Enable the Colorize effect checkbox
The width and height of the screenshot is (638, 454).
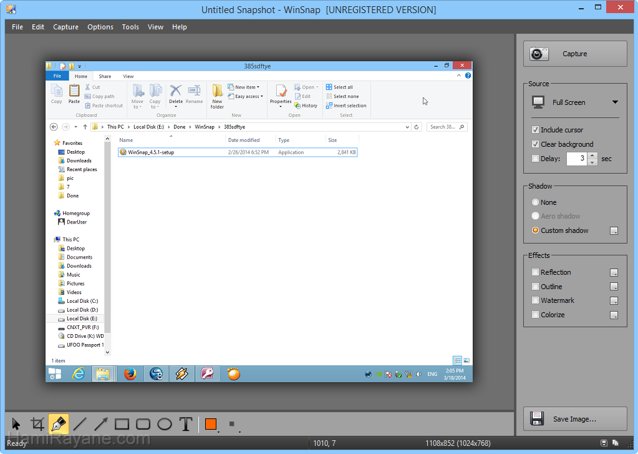[536, 315]
